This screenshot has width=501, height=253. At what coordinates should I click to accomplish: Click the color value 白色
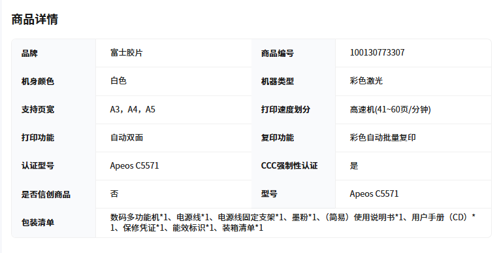click(118, 80)
